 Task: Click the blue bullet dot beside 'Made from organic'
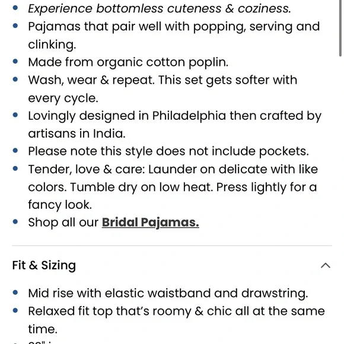15,62
